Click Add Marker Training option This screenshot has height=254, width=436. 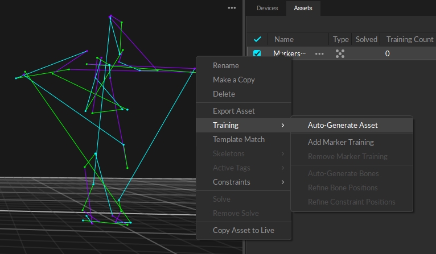pos(340,142)
